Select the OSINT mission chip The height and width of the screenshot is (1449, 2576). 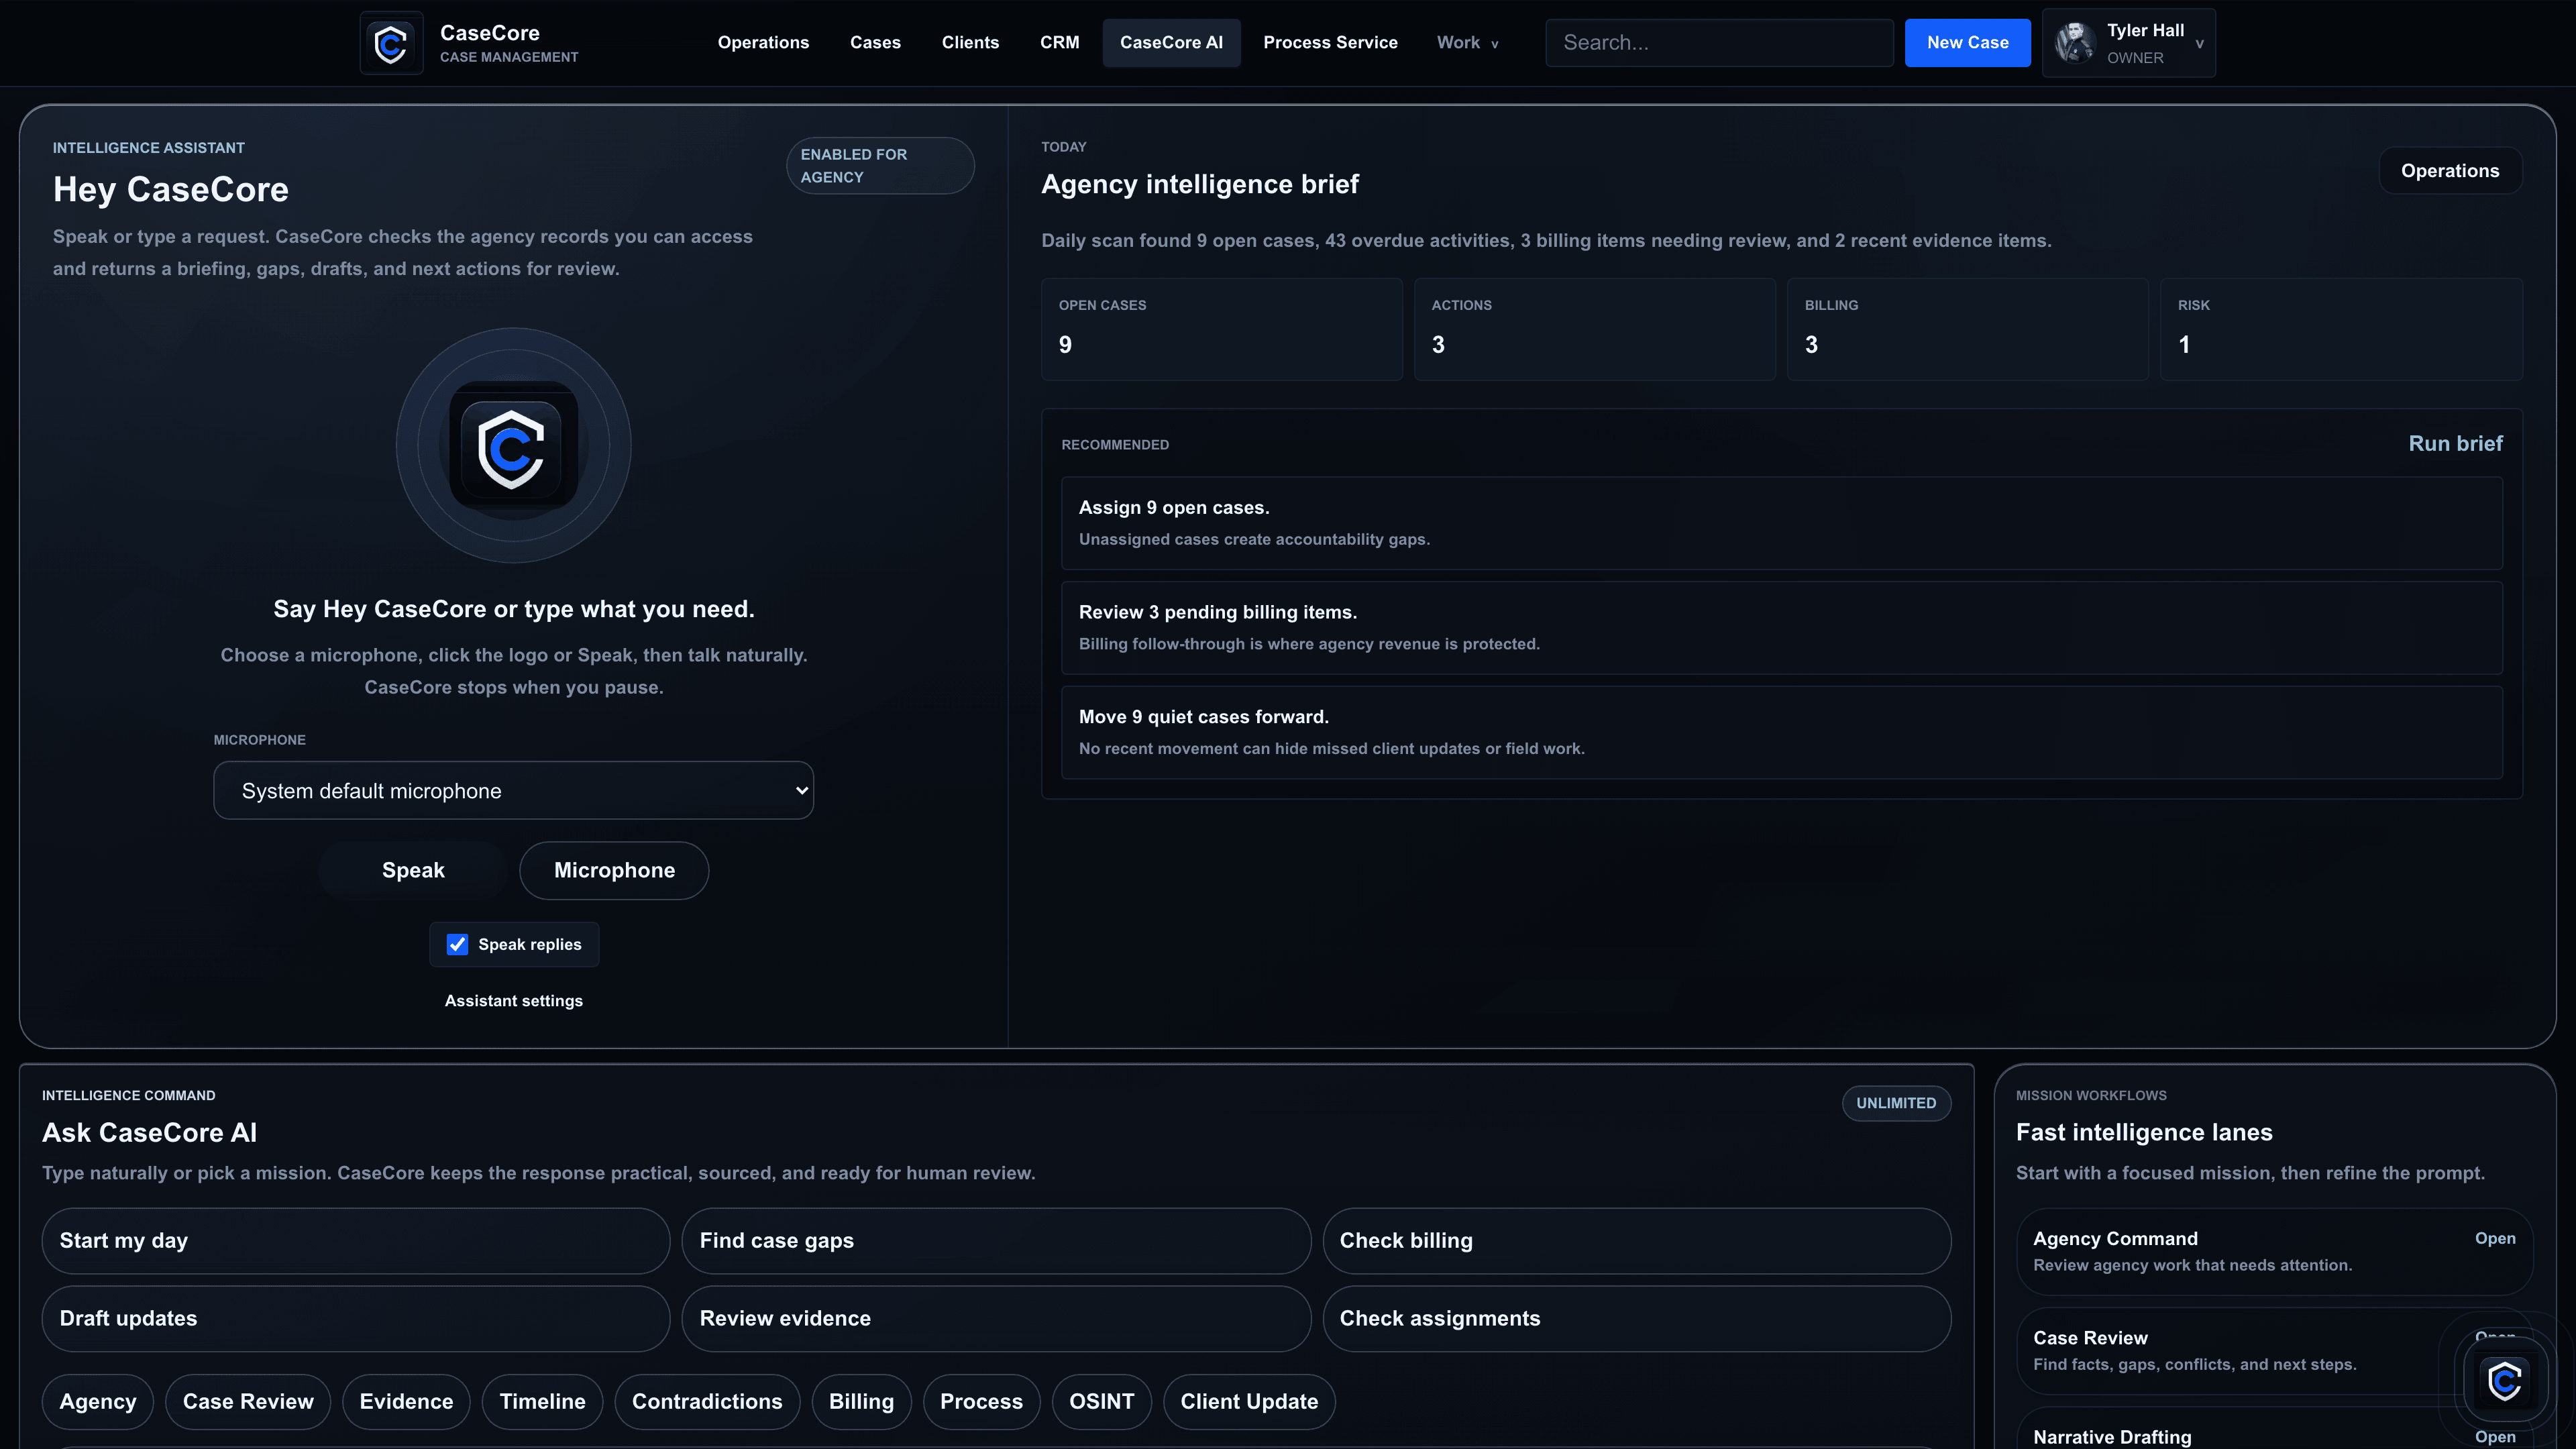pyautogui.click(x=1101, y=1401)
